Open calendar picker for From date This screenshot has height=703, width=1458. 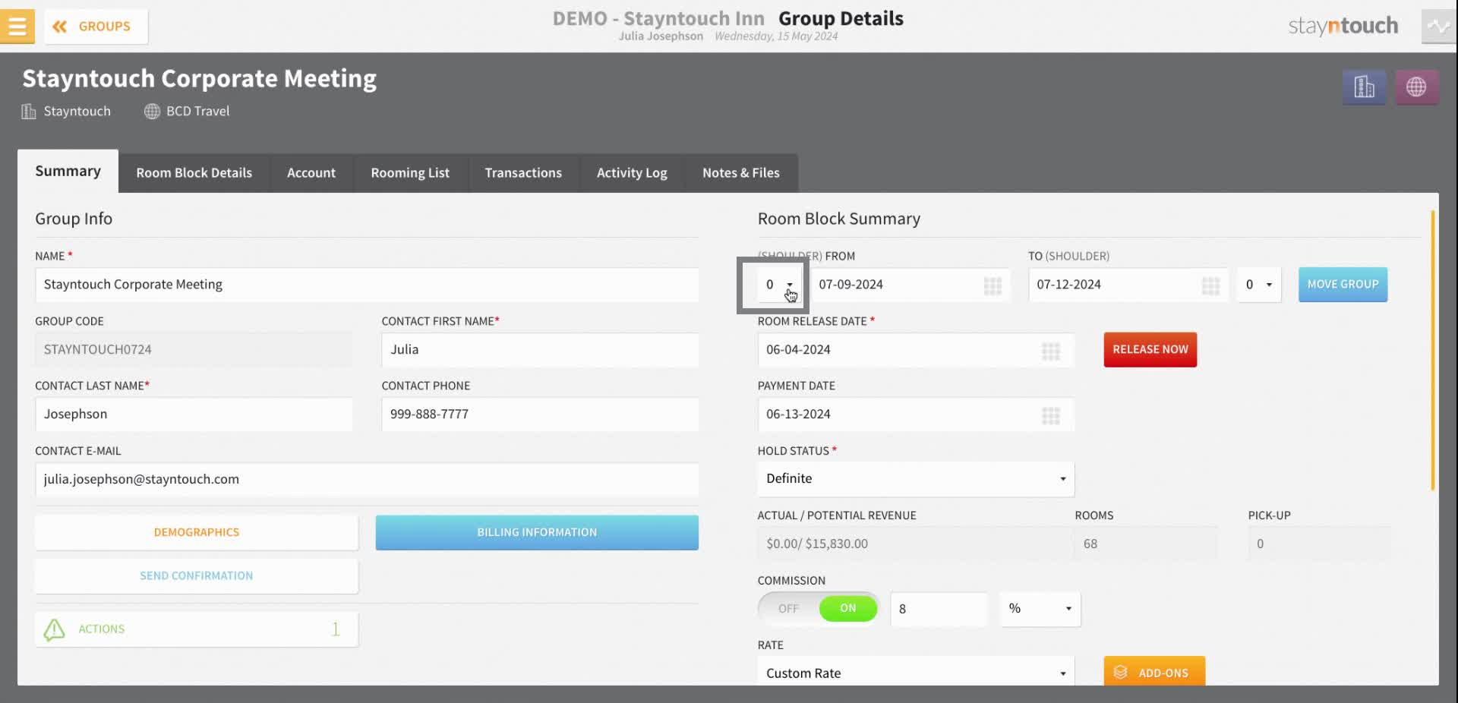click(x=993, y=285)
